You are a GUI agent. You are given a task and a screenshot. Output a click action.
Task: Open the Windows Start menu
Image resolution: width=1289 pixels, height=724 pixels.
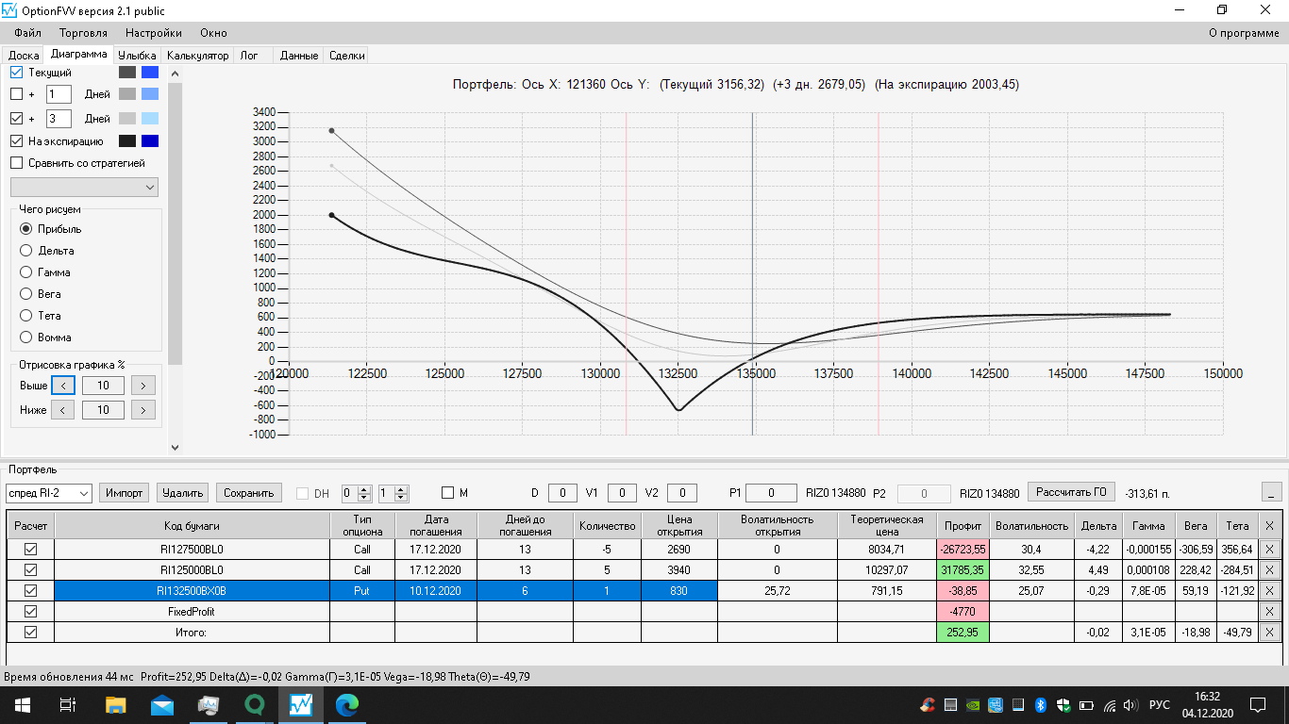click(21, 704)
